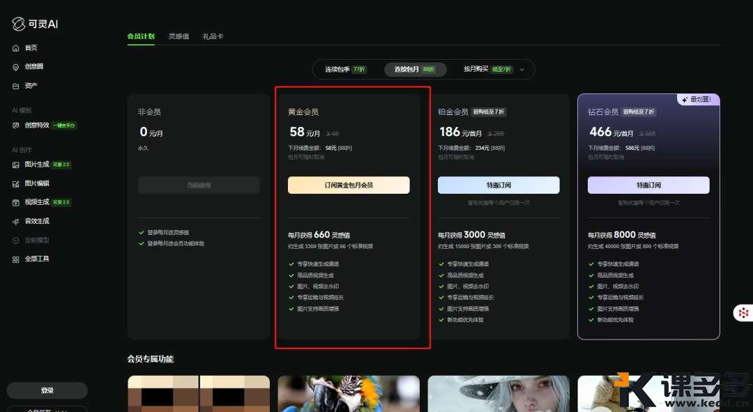753x412 pixels.
Task: Click the 黄金会员 plan title
Action: 303,112
